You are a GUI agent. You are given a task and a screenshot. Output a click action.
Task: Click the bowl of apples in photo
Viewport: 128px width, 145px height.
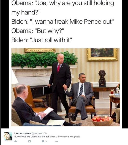pyautogui.click(x=103, y=121)
